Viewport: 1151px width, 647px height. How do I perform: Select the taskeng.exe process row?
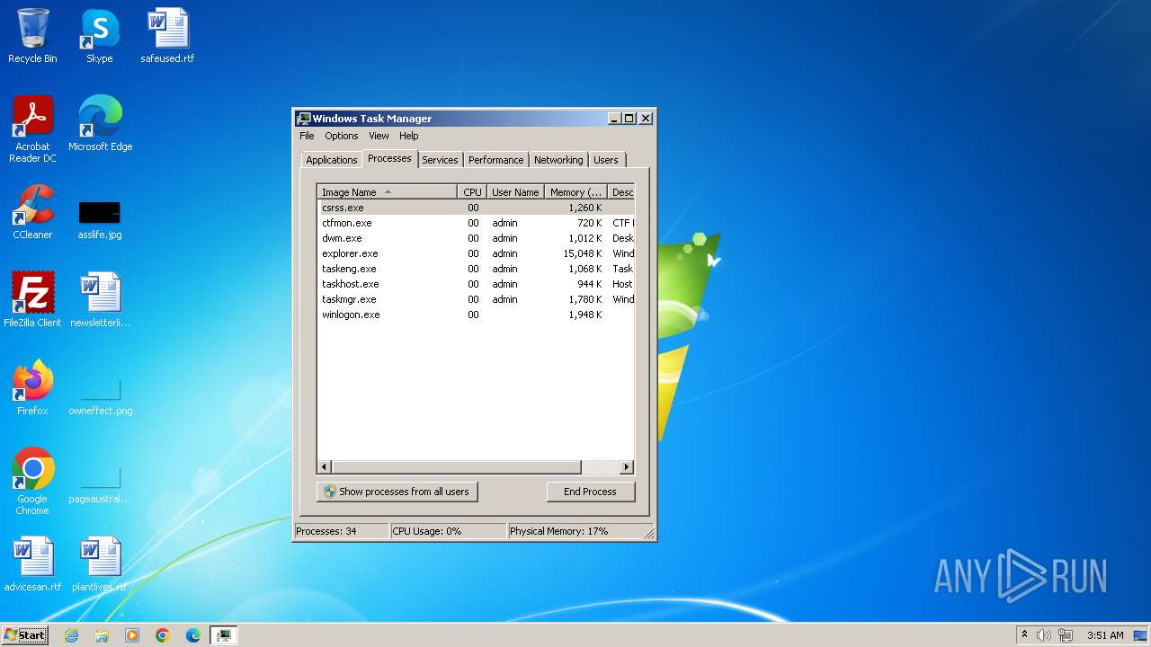[x=476, y=269]
